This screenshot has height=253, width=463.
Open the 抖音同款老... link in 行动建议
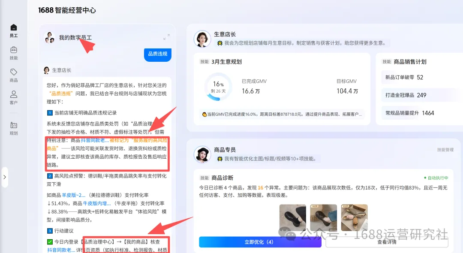click(x=61, y=250)
